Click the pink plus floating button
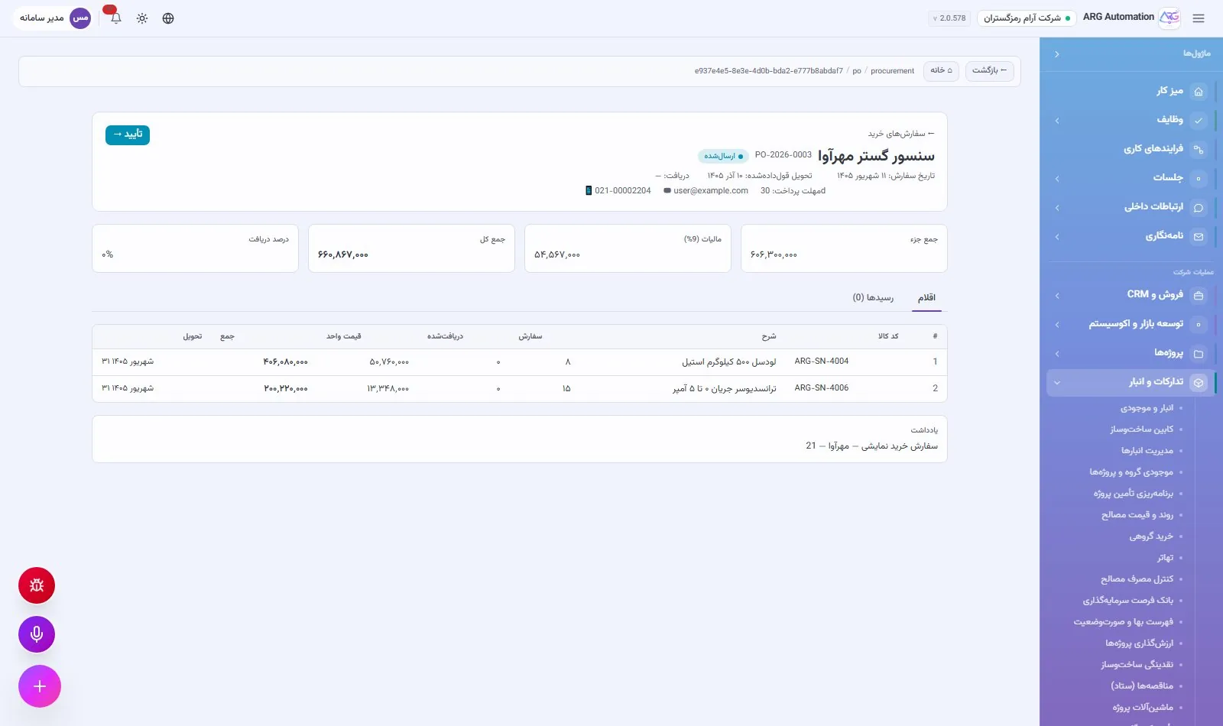This screenshot has height=726, width=1223. tap(40, 686)
